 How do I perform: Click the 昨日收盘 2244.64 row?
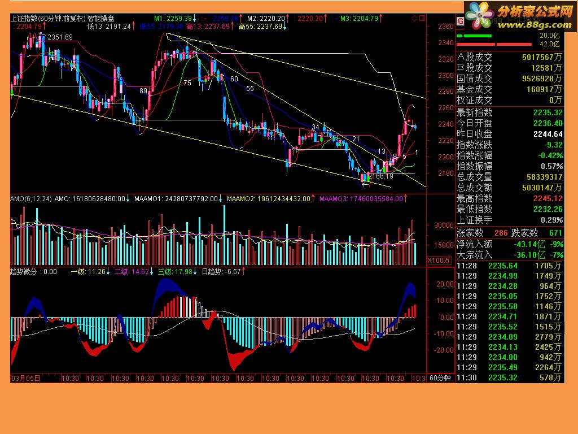tap(510, 134)
